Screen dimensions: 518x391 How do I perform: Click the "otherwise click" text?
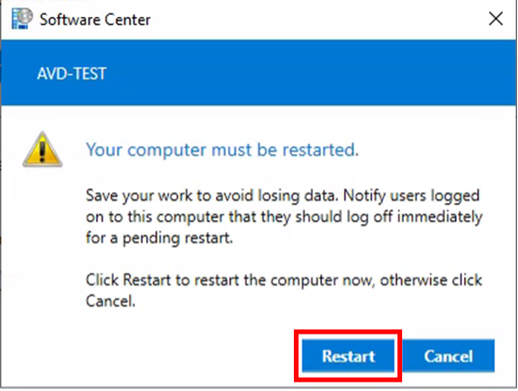coord(430,280)
